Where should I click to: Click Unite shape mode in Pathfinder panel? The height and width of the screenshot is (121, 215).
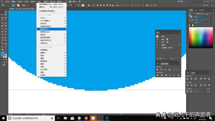click(158, 70)
